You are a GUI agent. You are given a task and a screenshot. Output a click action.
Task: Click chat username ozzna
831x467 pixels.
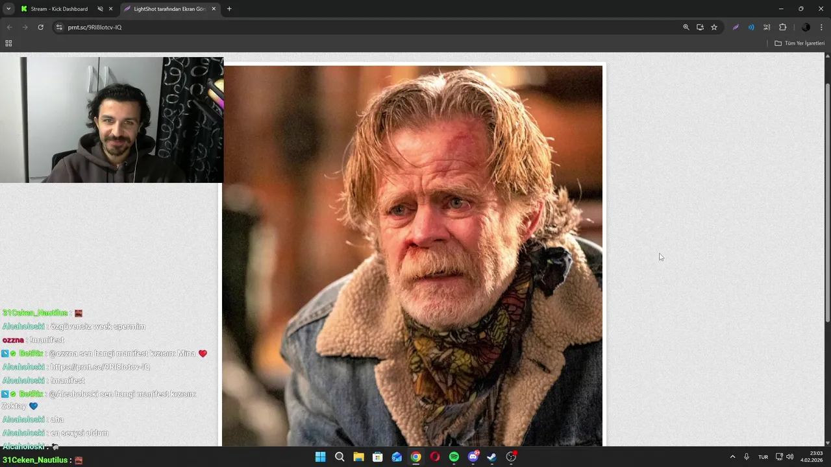pos(13,340)
